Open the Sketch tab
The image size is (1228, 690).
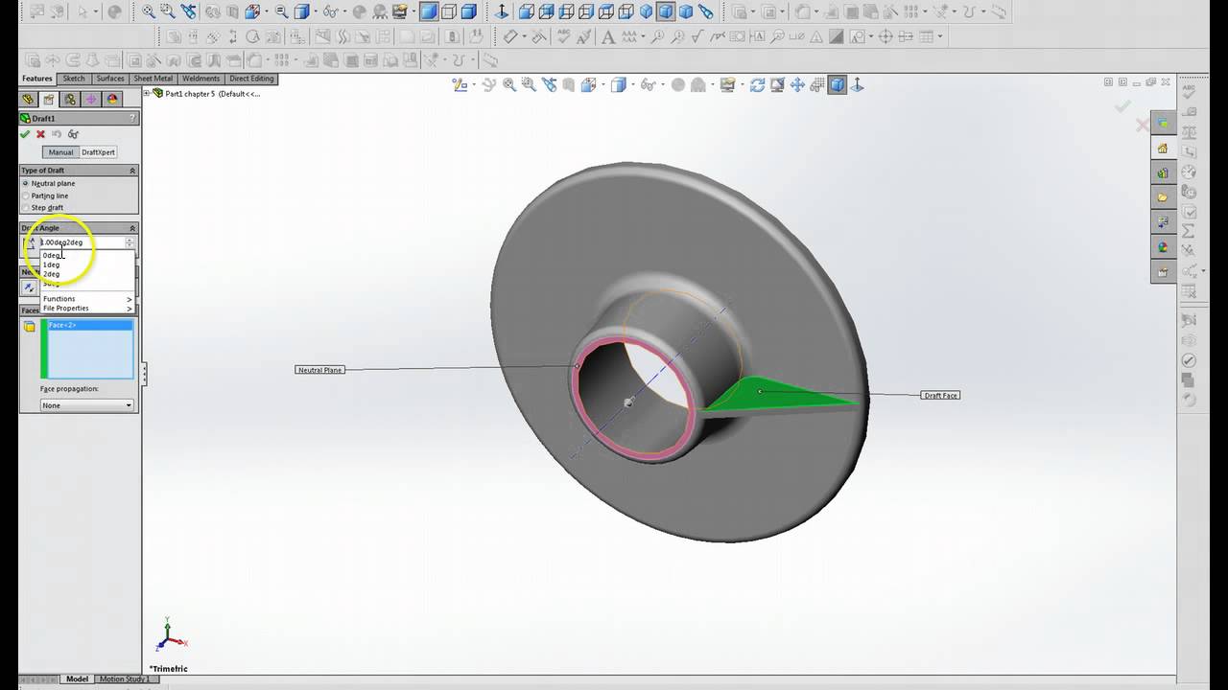tap(74, 79)
